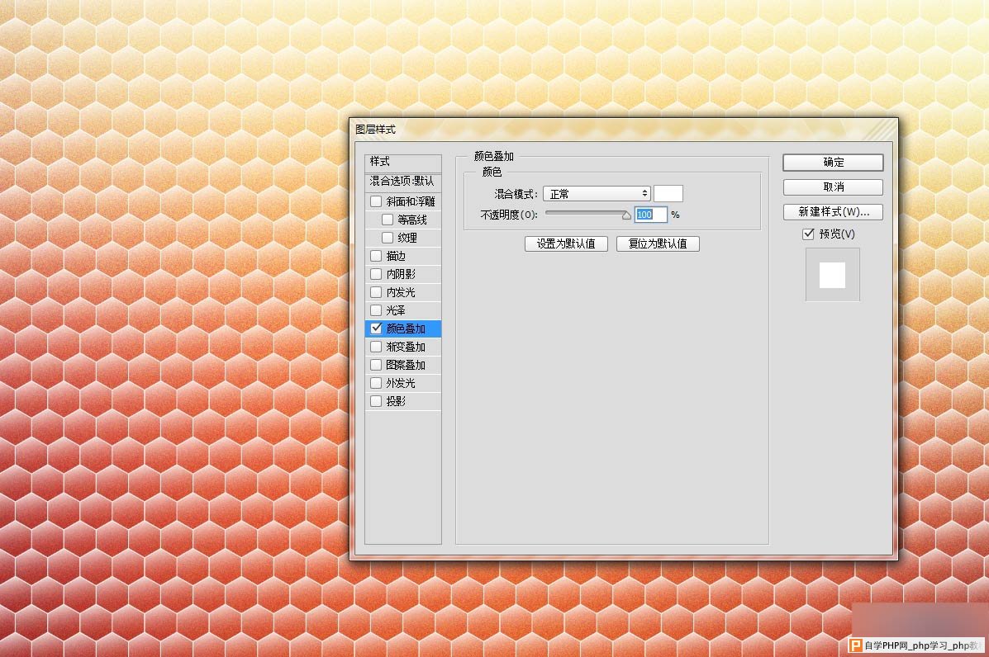The width and height of the screenshot is (989, 657).
Task: Click the white overlay color swatch
Action: (668, 194)
